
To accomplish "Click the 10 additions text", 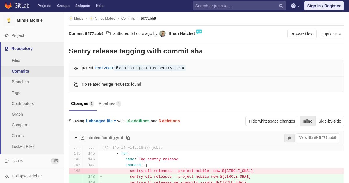I will (x=138, y=121).
